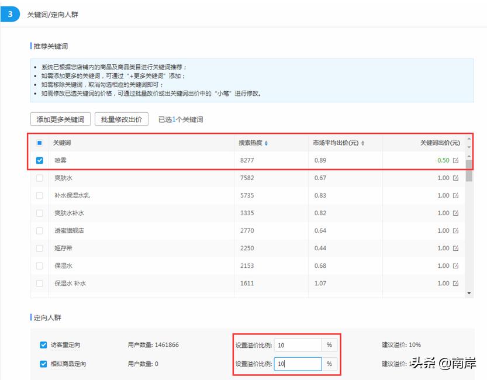The image size is (487, 380).
Task: Edit bid price pencil for 姬存希 row
Action: tap(455, 248)
